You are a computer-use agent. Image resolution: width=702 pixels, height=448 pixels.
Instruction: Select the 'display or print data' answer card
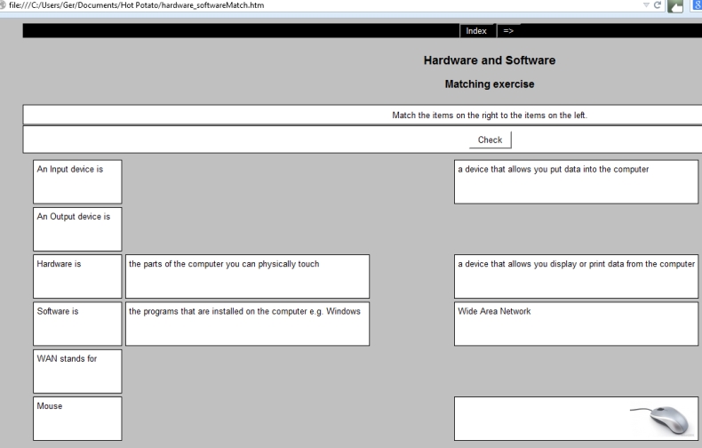[576, 276]
